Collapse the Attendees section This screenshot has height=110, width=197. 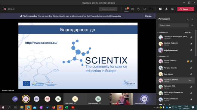tap(157, 56)
